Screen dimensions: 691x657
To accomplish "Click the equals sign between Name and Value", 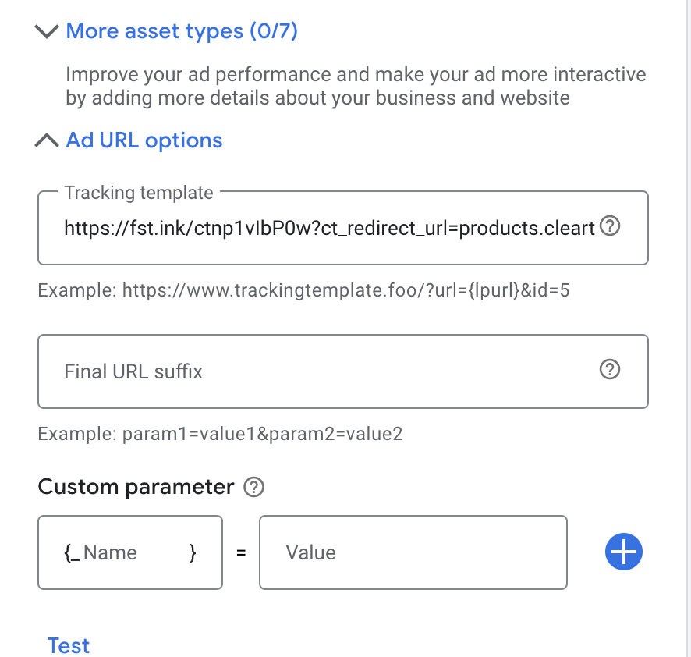I will pyautogui.click(x=241, y=552).
